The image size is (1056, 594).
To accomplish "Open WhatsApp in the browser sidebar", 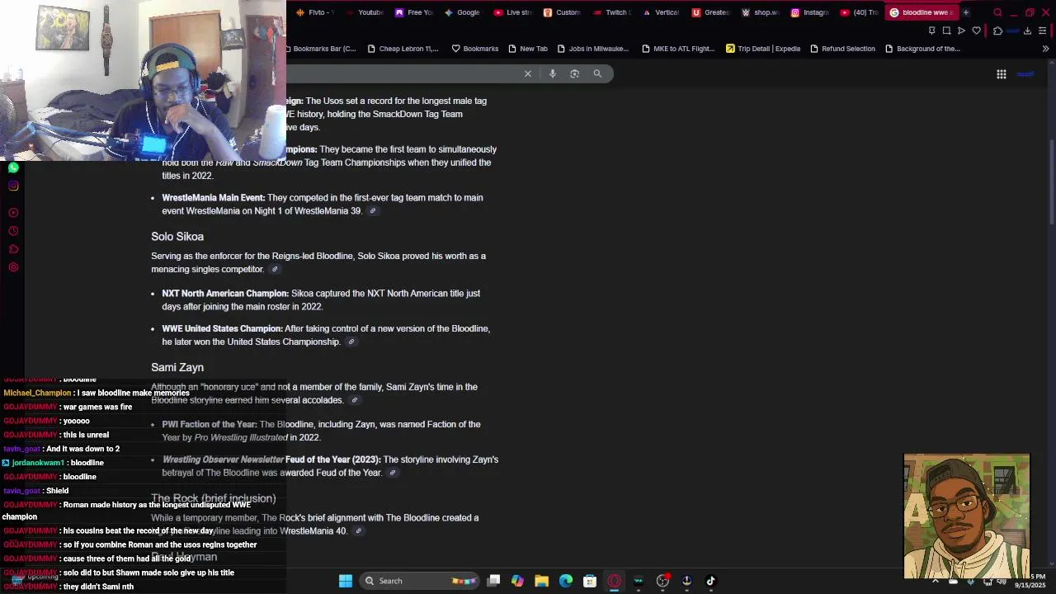I will (x=13, y=167).
